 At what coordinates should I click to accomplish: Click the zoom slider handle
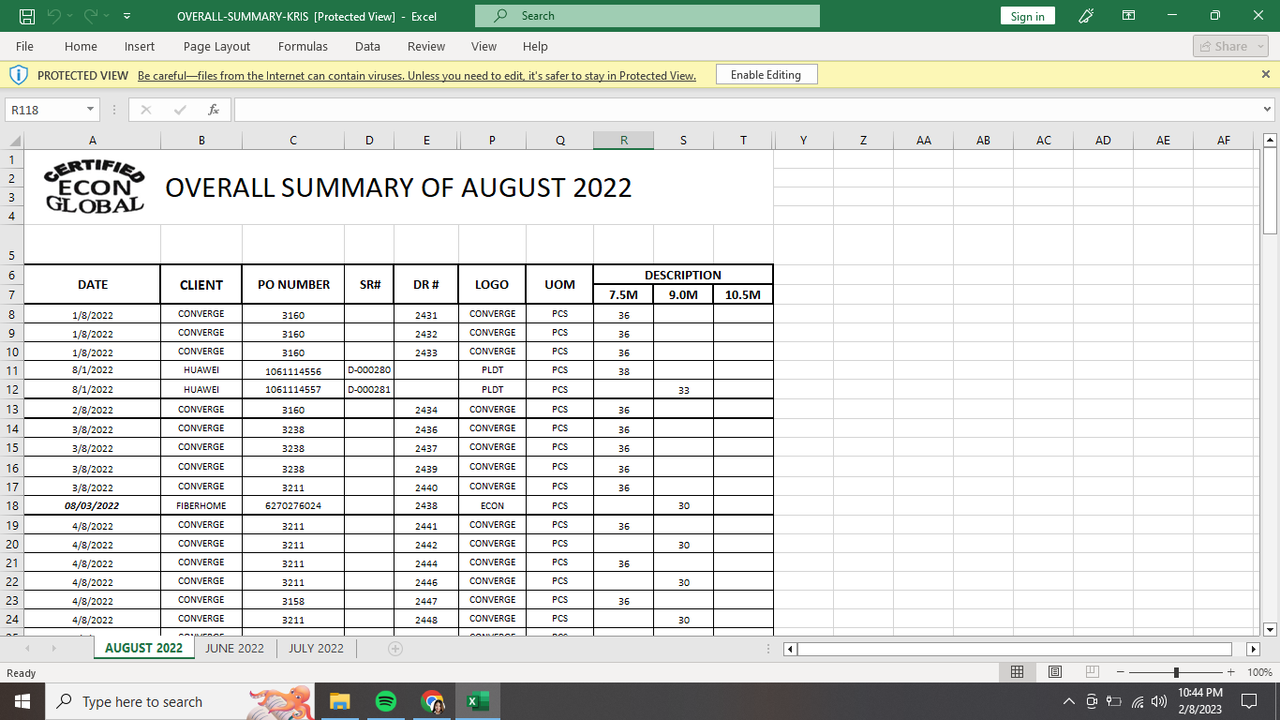[1176, 672]
